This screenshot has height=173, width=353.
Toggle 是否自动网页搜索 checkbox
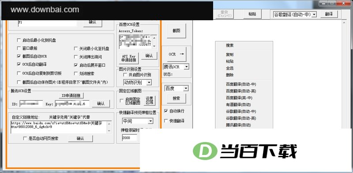point(25,138)
